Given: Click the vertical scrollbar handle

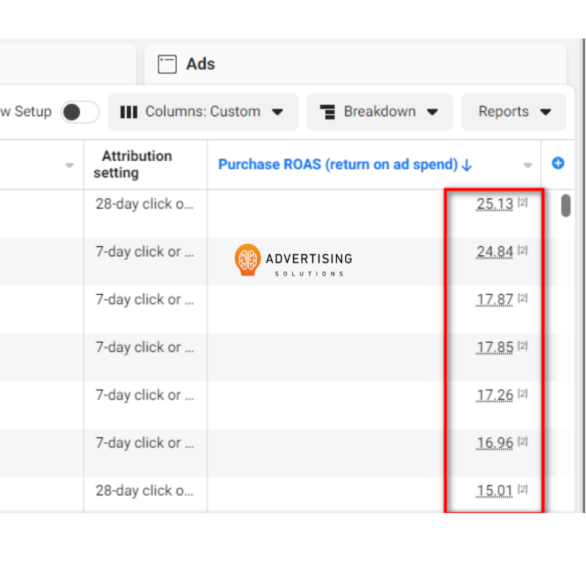Looking at the screenshot, I should (565, 205).
